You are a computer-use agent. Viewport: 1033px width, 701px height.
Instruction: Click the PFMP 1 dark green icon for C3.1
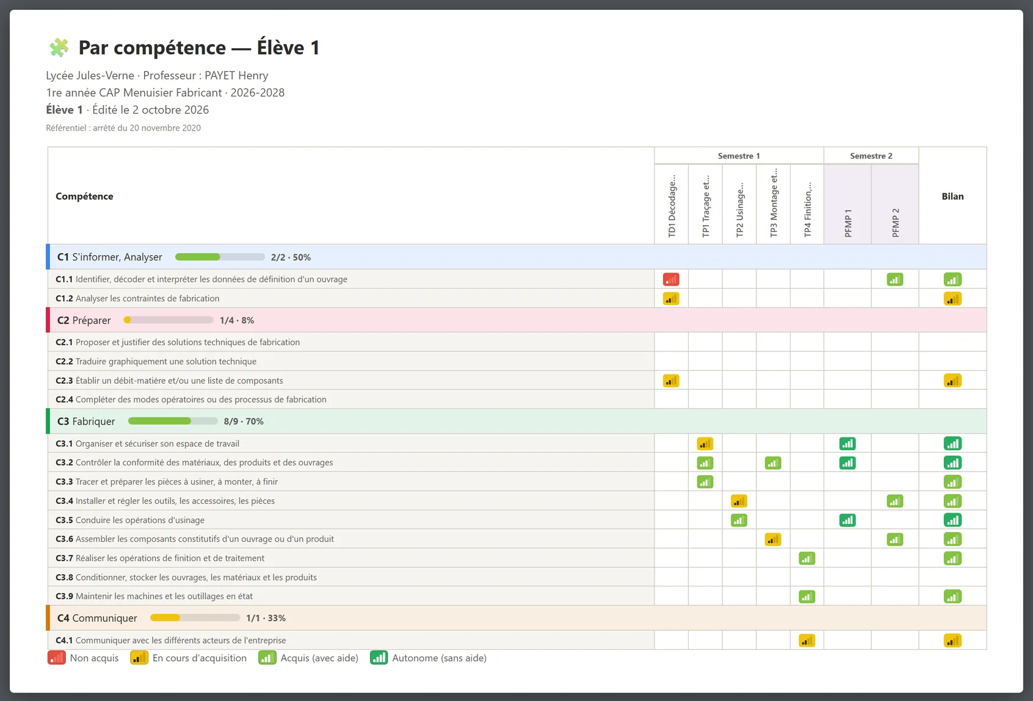pos(847,444)
